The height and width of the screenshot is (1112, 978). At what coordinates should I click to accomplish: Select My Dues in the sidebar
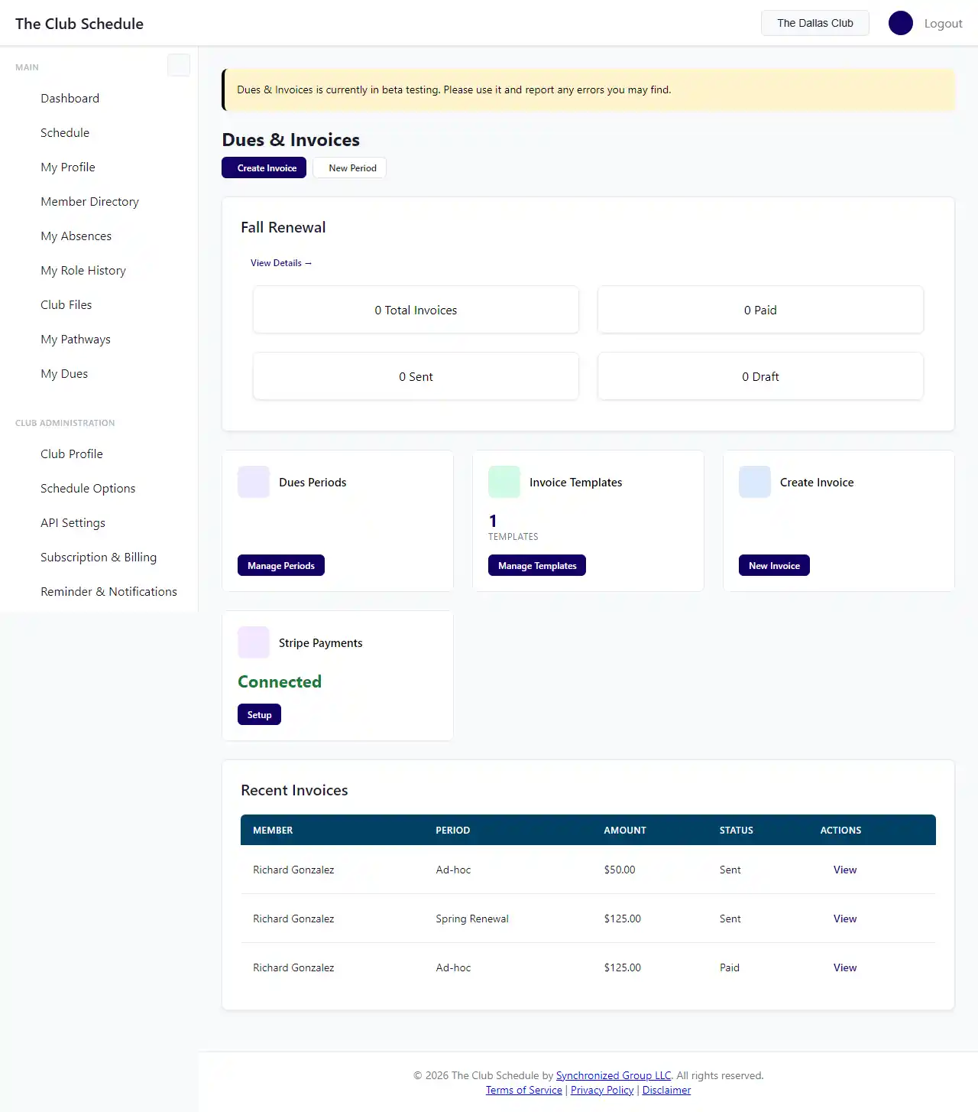point(64,374)
